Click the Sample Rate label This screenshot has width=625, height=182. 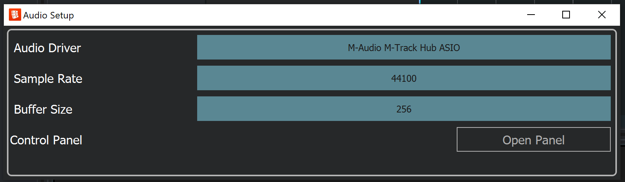coord(48,79)
